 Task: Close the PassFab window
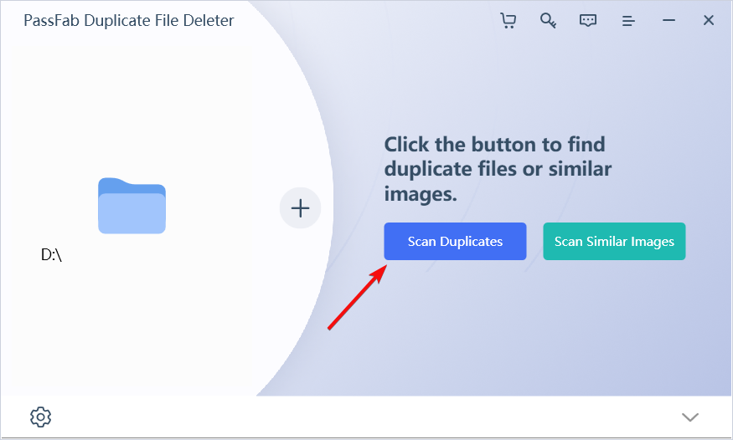tap(708, 20)
